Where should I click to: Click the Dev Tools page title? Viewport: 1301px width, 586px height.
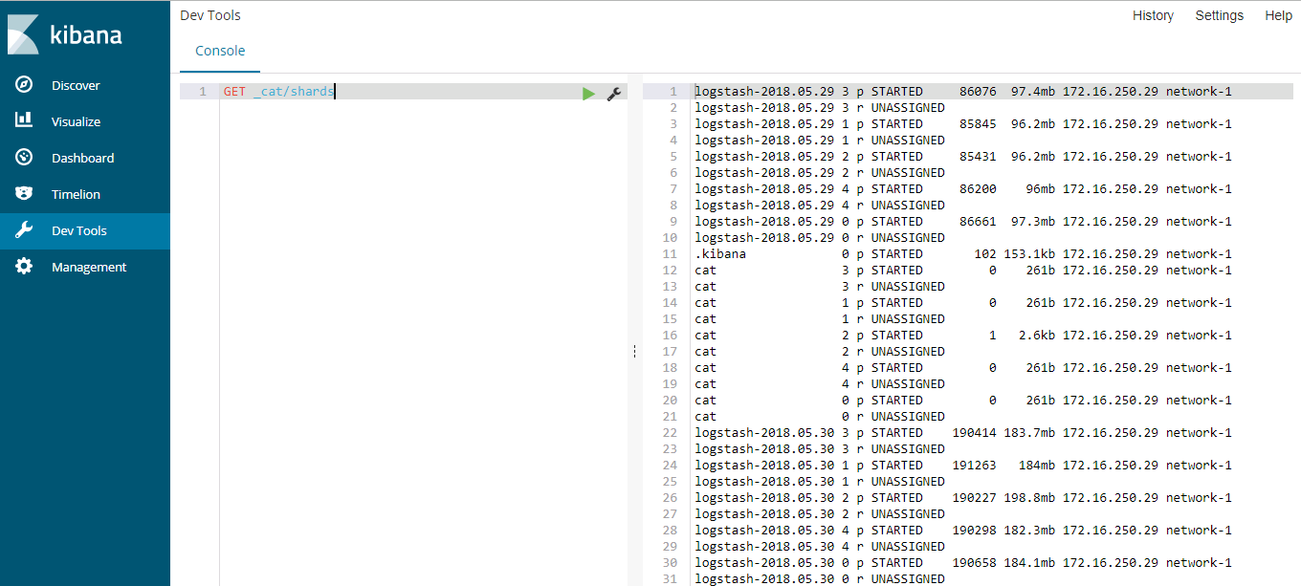[210, 15]
